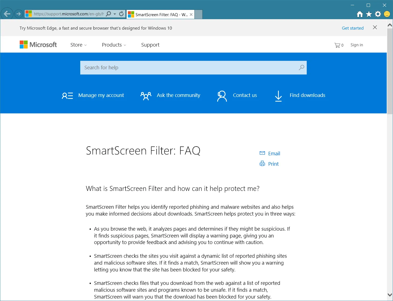
Task: Select the Contact us icon
Action: click(222, 96)
